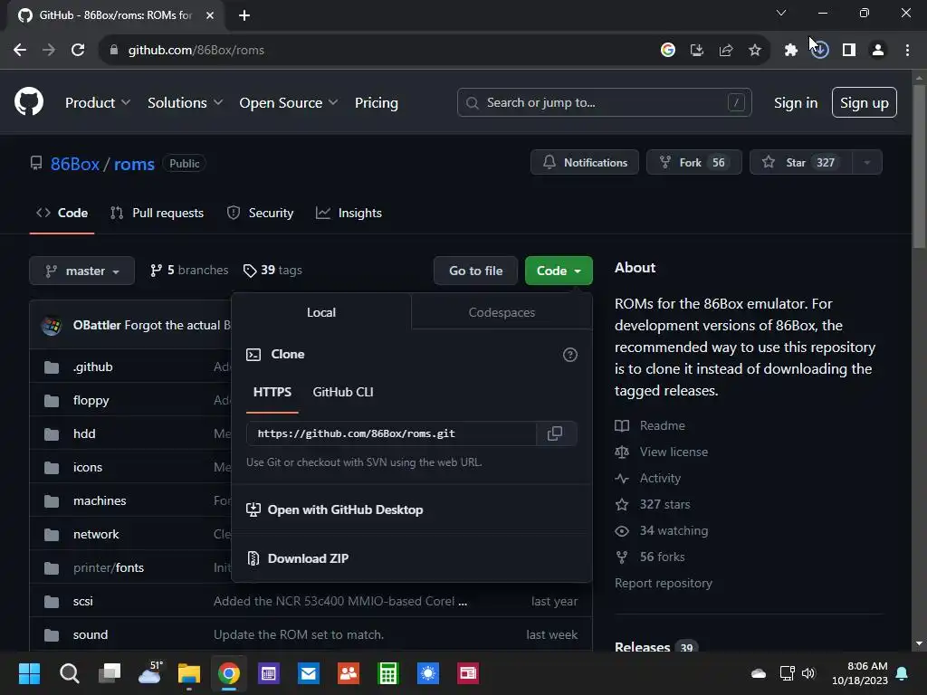
Task: Open Task View in taskbar
Action: (x=110, y=673)
